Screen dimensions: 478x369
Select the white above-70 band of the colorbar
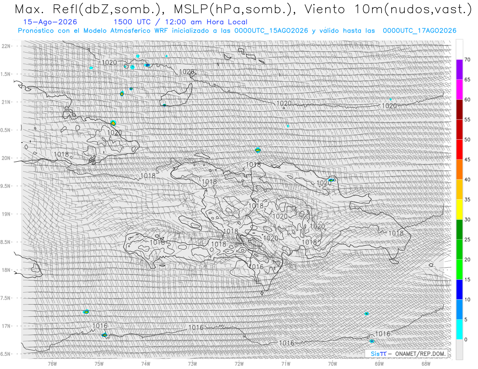point(459,50)
